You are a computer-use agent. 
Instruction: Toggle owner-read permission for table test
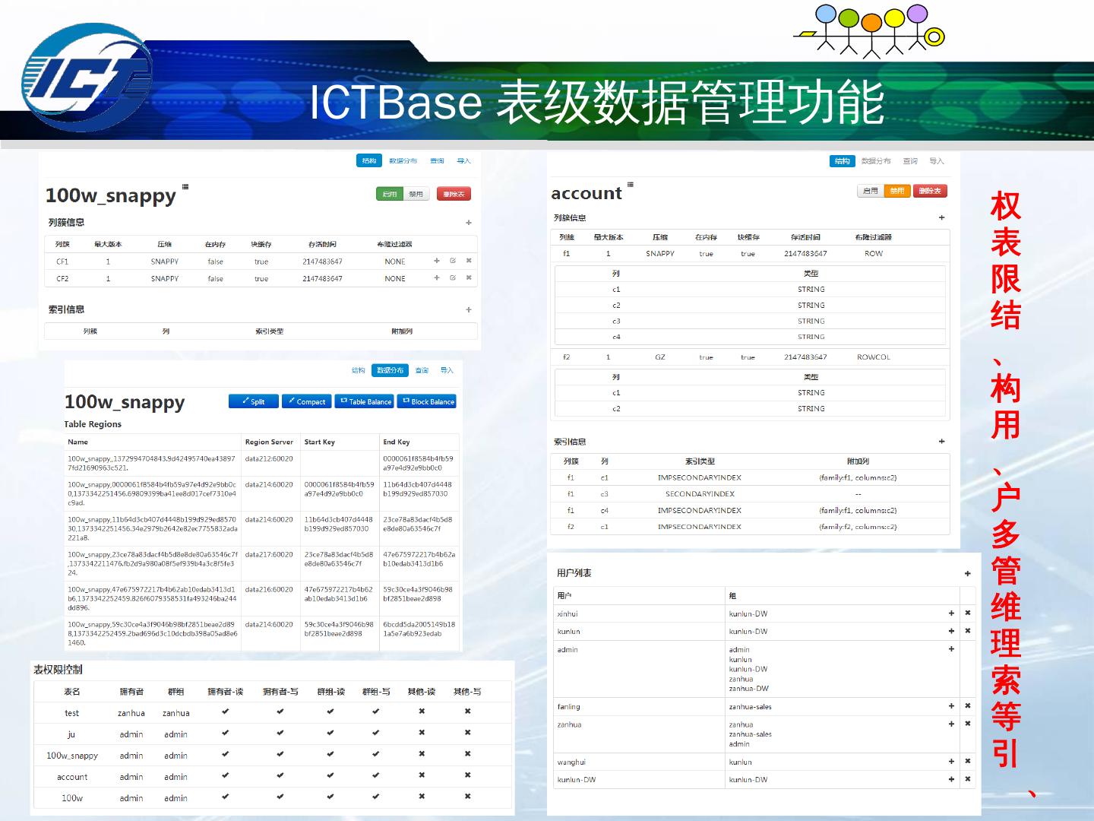click(x=225, y=712)
